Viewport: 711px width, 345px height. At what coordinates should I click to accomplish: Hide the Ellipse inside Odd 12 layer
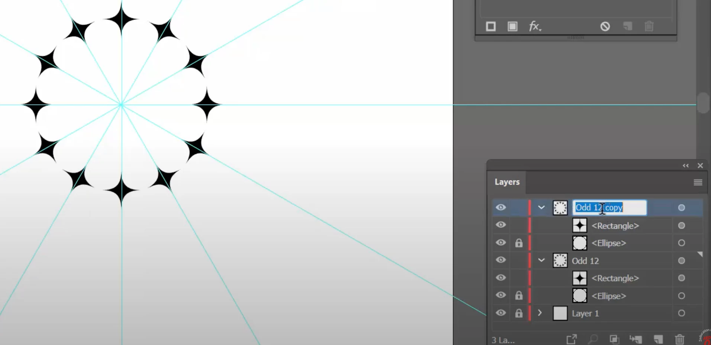tap(501, 295)
